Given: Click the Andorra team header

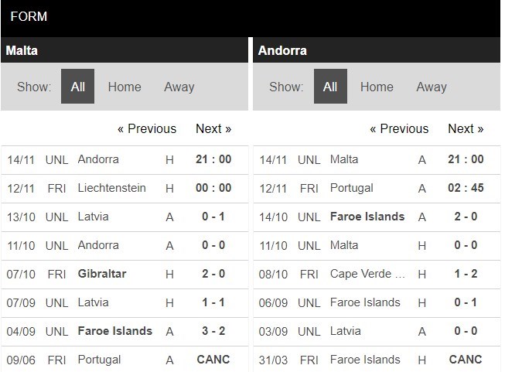Looking at the screenshot, I should tap(282, 51).
